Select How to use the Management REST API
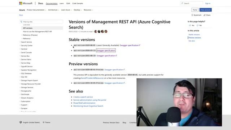231x130 pixels. 37,31
